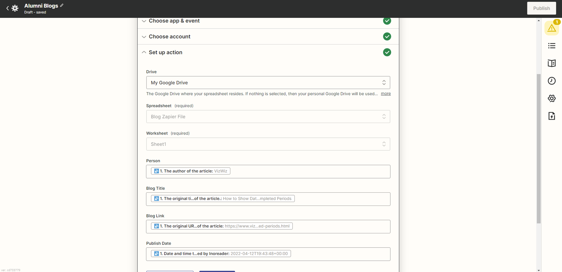Image resolution: width=562 pixels, height=272 pixels.
Task: Open the file with lightning bolt icon
Action: [552, 116]
